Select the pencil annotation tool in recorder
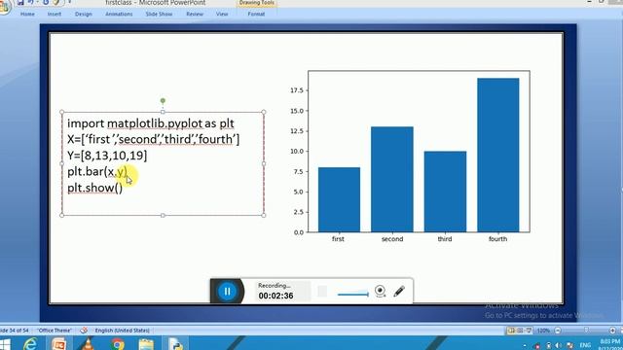The height and width of the screenshot is (350, 623). click(x=399, y=292)
